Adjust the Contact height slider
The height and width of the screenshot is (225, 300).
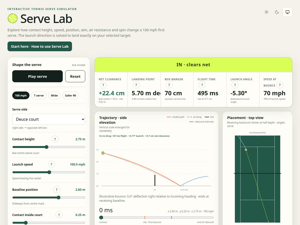(49, 147)
